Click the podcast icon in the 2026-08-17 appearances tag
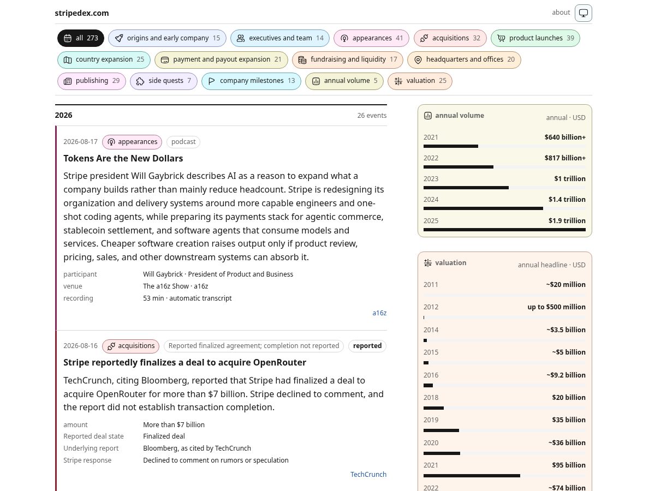 [x=111, y=142]
